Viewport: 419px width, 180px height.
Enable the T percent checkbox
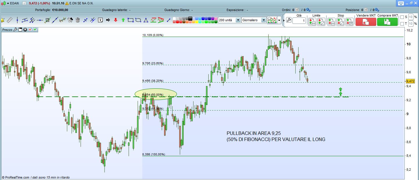click(402, 24)
